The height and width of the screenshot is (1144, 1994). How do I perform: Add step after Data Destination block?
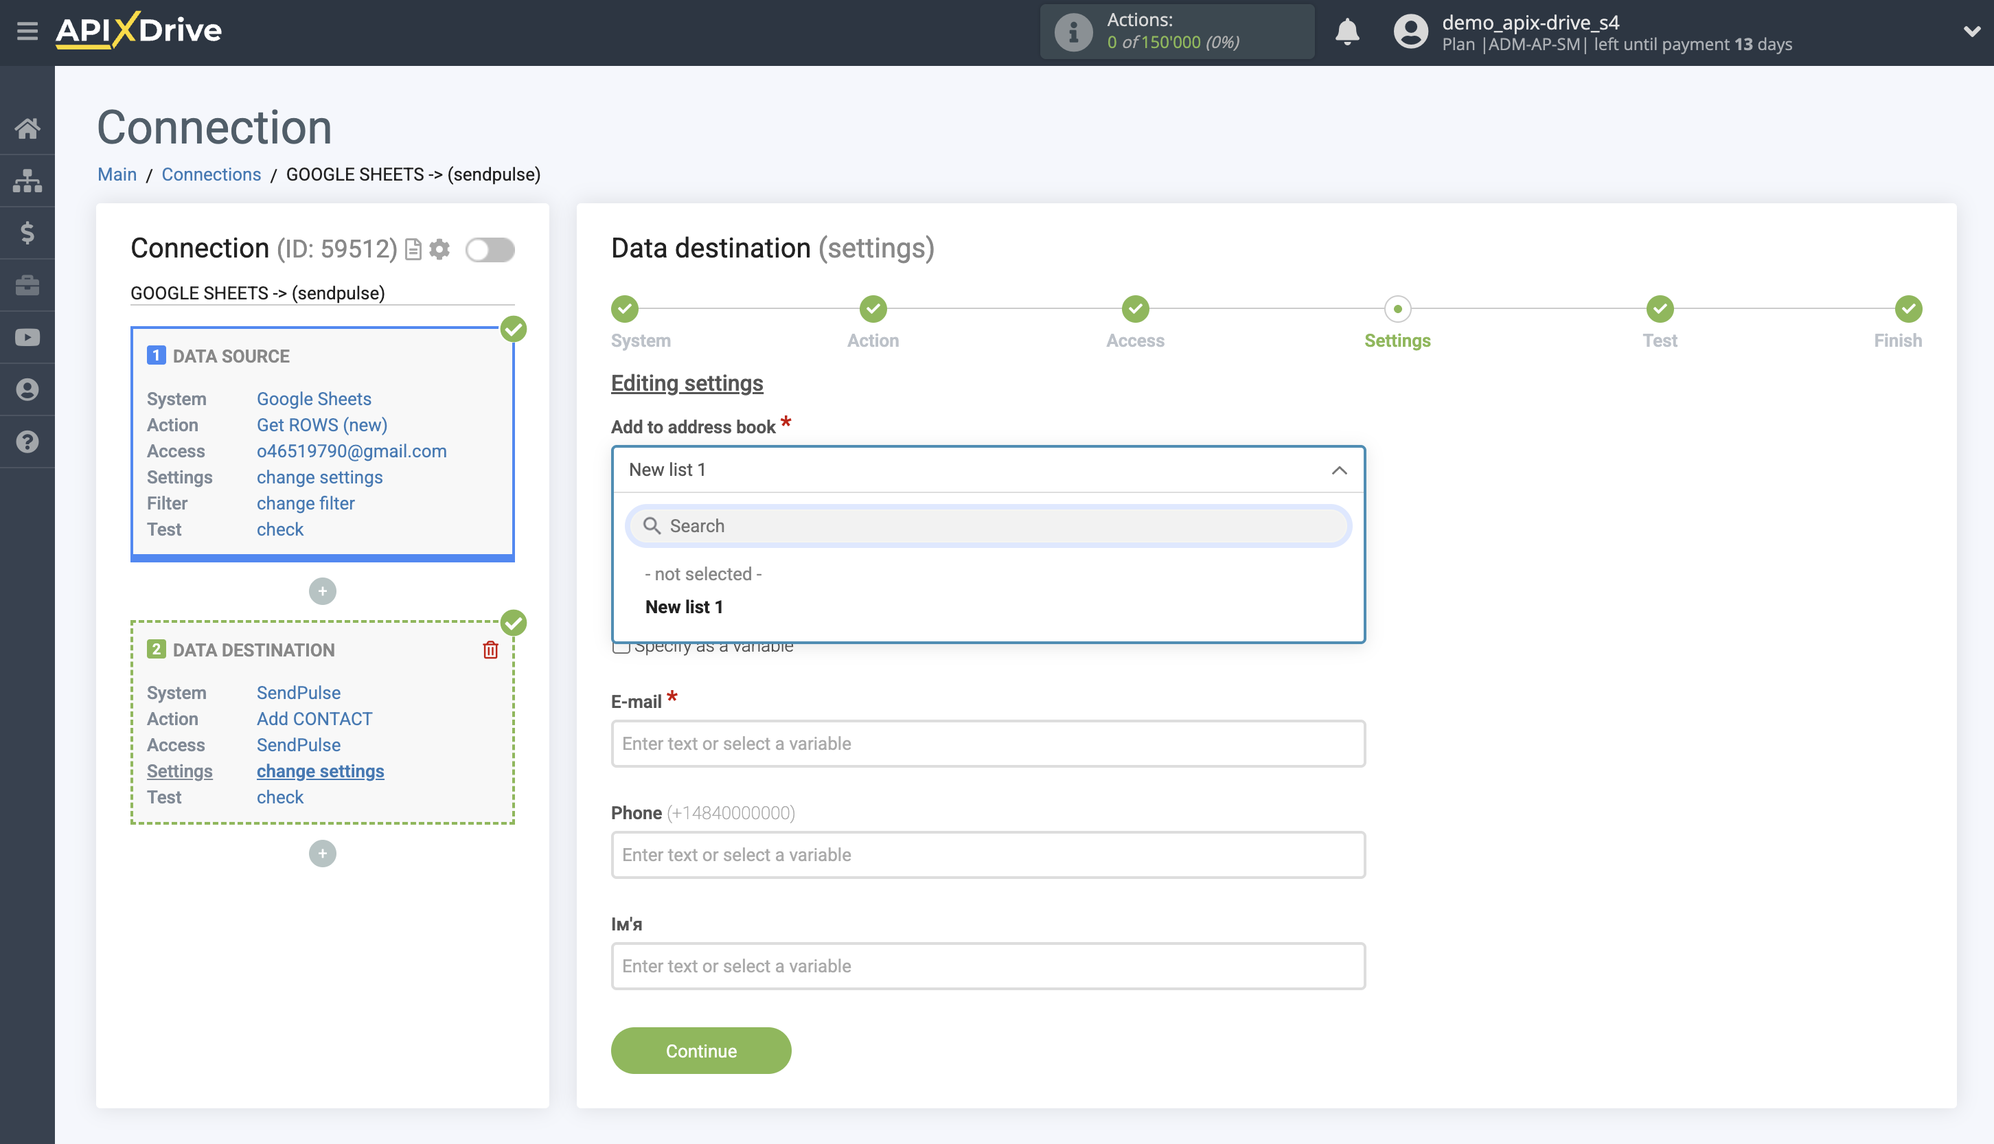click(x=322, y=854)
